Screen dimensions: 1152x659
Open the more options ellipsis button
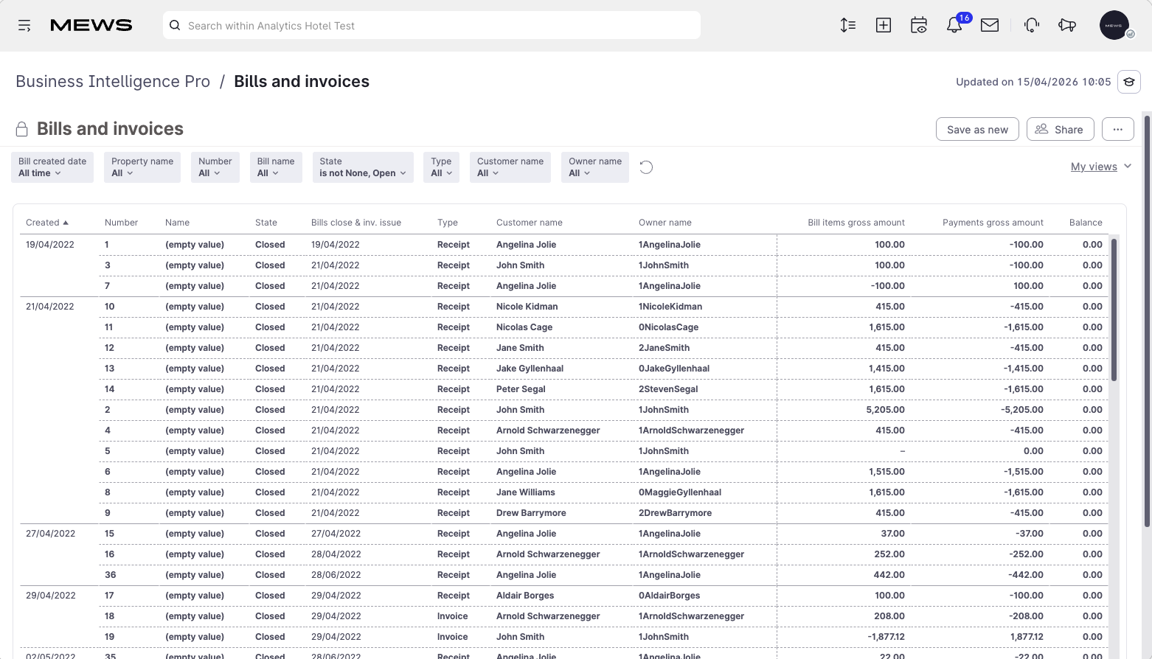(x=1118, y=129)
